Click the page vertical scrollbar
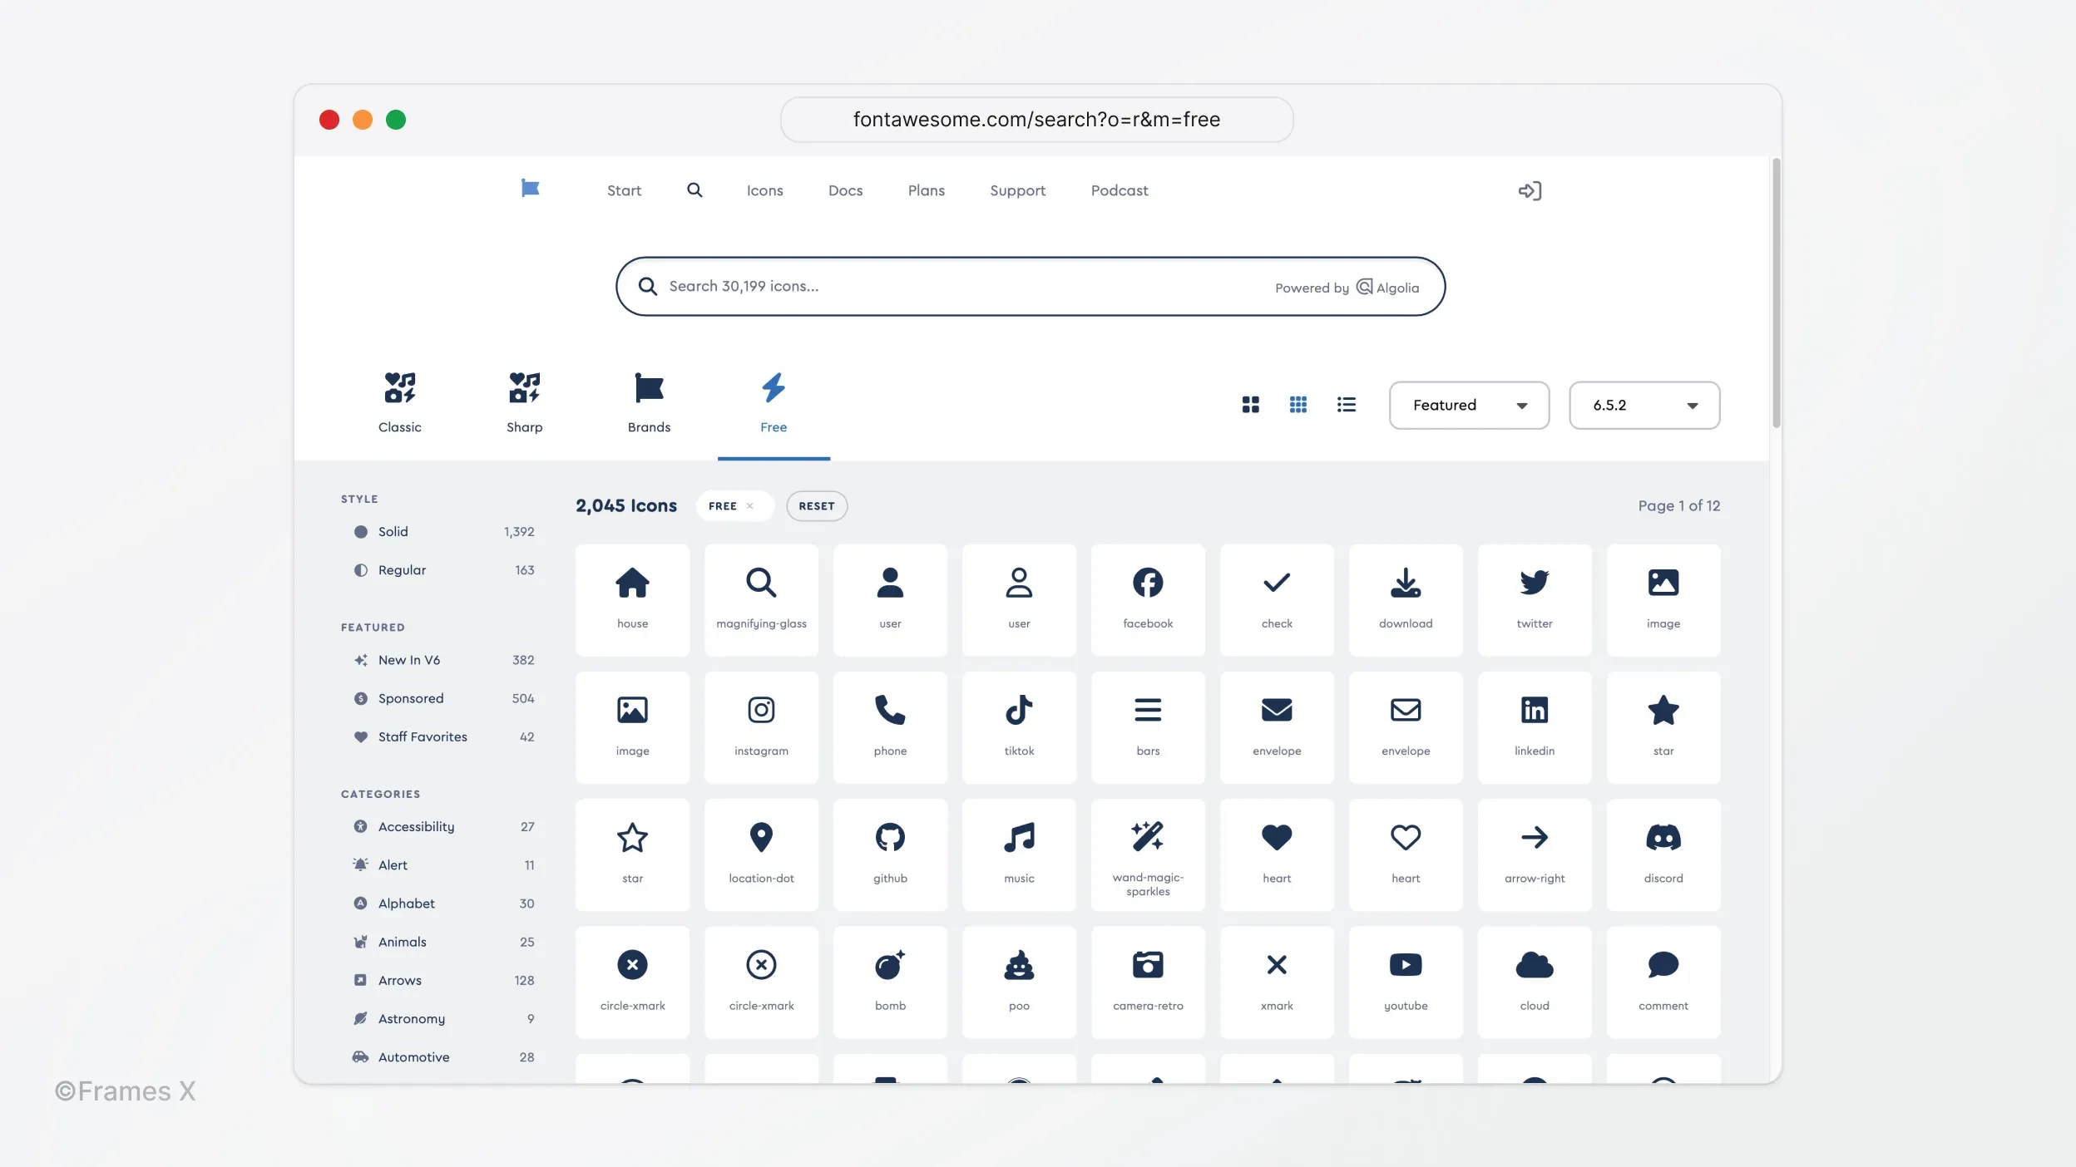Screen dimensions: 2076x1167 pyautogui.click(x=1777, y=293)
